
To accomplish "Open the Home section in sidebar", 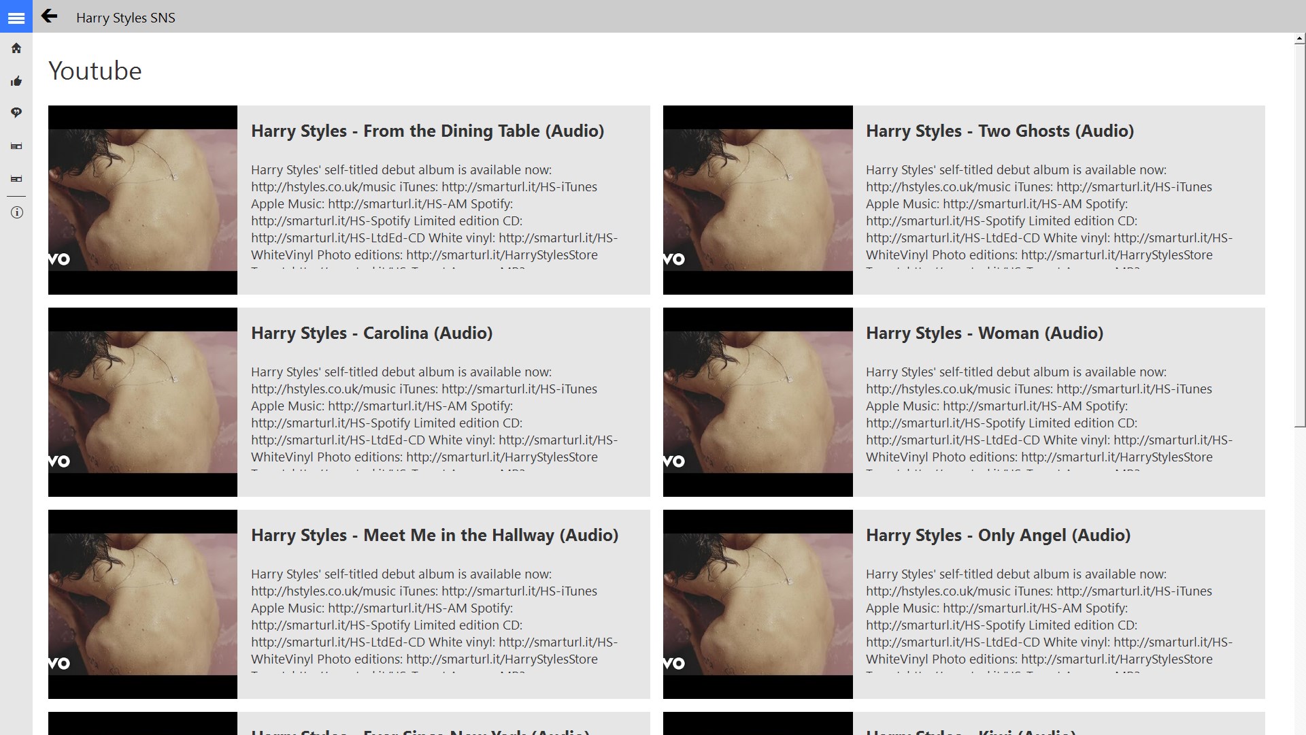I will click(16, 48).
